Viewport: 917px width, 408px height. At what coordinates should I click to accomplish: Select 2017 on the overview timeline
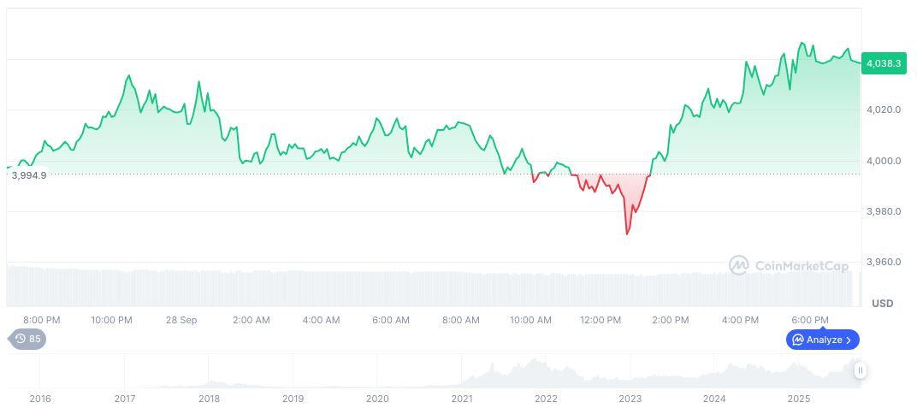[125, 399]
